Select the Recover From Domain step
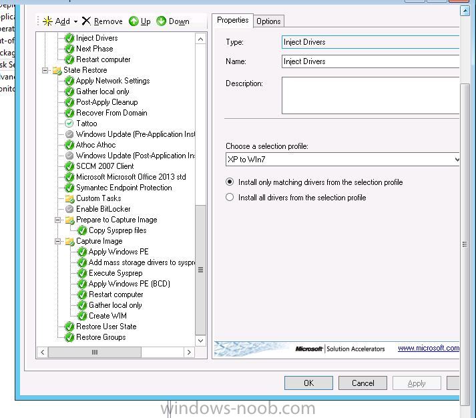476x418 pixels. [111, 113]
